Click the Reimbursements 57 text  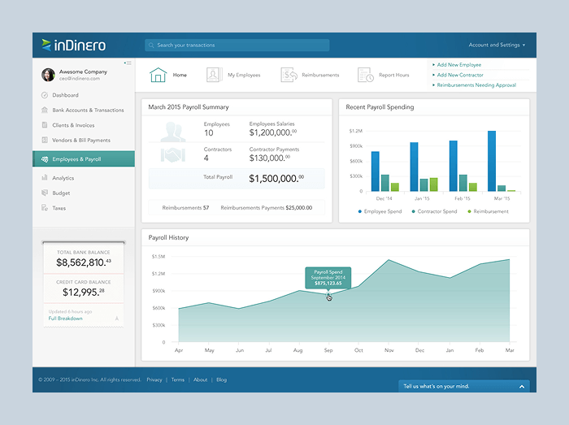tap(185, 208)
